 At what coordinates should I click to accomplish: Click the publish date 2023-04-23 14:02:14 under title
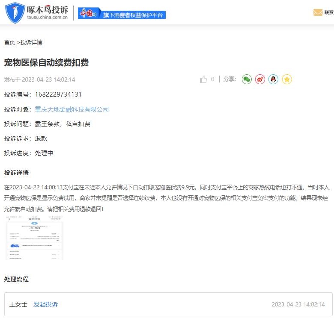[48, 79]
